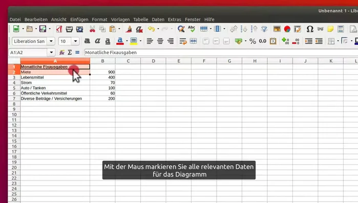Open the Daten menu
358x203 pixels.
tap(158, 19)
